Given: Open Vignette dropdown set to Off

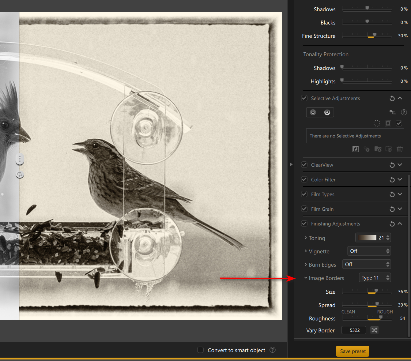Looking at the screenshot, I should (x=369, y=251).
